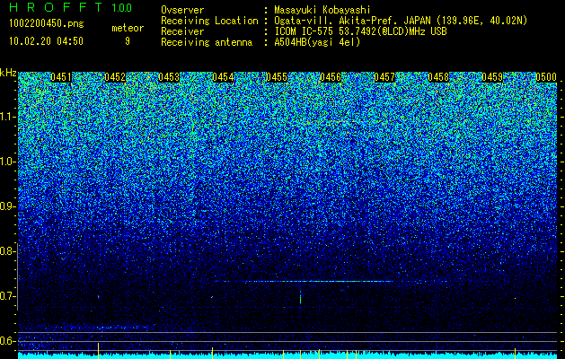Click the 0.7 kHz frequency axis label
This screenshot has width=565, height=359.
[x=8, y=296]
